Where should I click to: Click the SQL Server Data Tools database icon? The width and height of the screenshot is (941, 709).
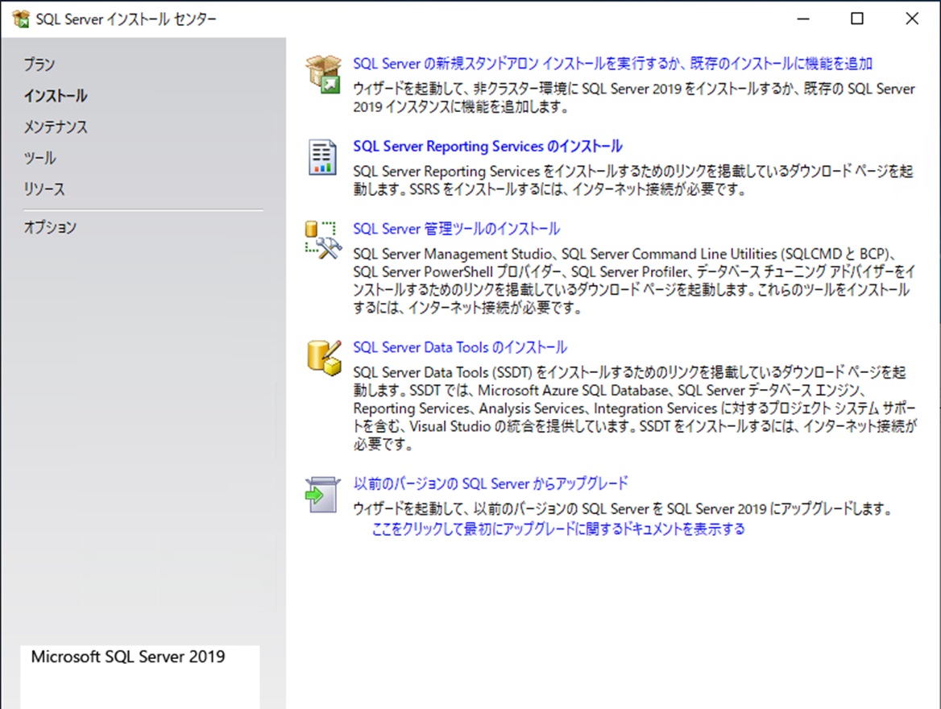(x=323, y=358)
